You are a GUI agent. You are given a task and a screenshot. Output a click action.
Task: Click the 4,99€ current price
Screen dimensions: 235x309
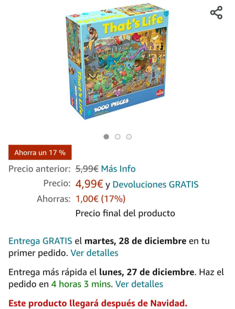point(90,184)
